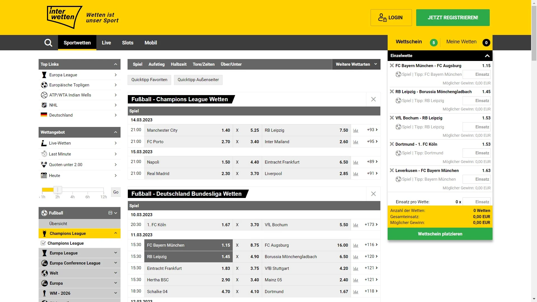
Task: Switch to the Live tab
Action: [106, 43]
